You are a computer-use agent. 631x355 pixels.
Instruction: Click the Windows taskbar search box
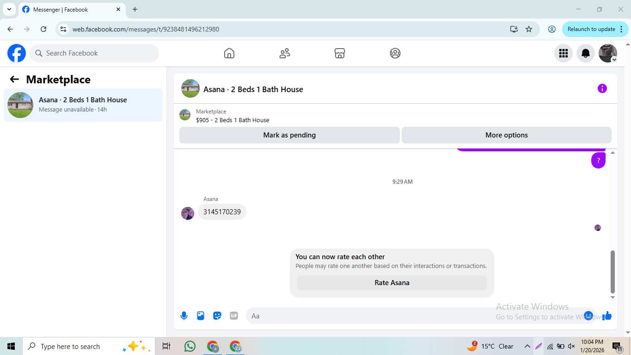[89, 346]
